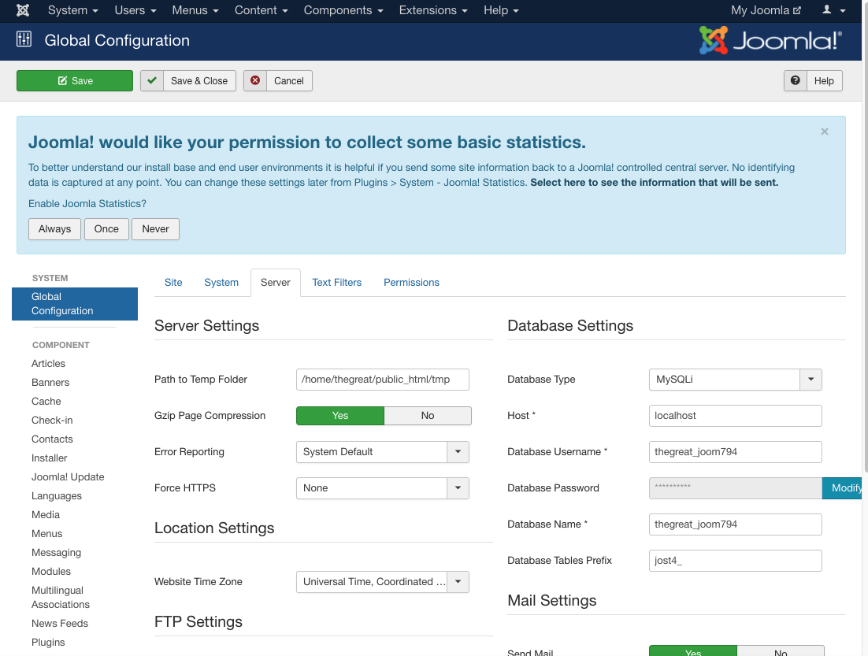Open the Force HTTPS dropdown
The width and height of the screenshot is (868, 656).
tap(383, 488)
